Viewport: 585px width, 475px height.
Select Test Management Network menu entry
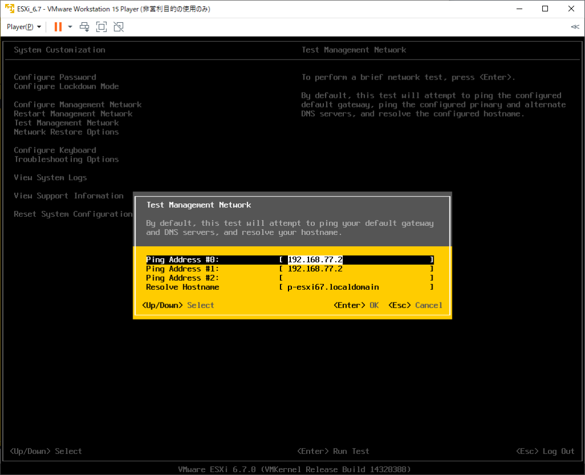pos(66,123)
